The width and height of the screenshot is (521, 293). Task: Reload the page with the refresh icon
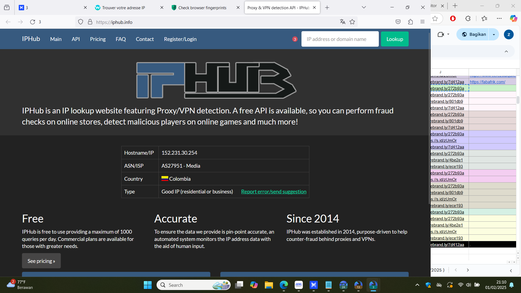(x=33, y=22)
